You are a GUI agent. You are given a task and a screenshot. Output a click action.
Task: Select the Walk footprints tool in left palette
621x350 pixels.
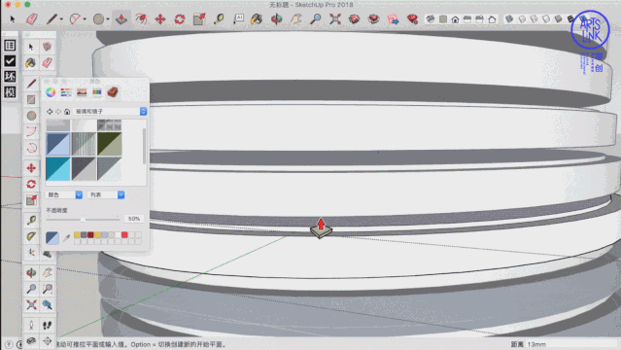click(47, 326)
